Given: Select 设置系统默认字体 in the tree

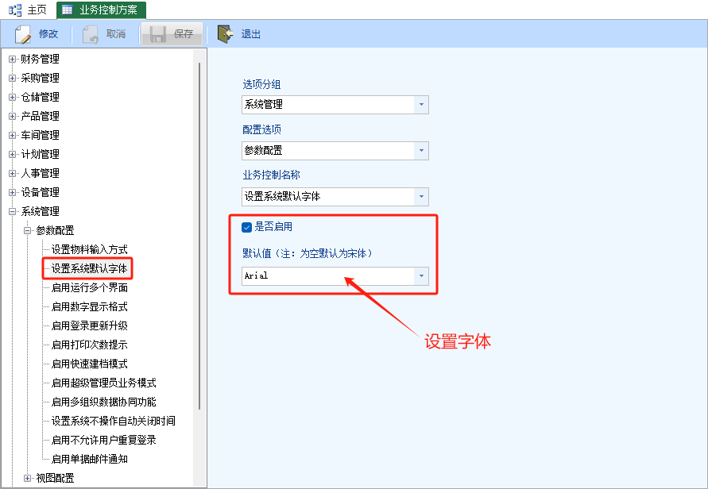Looking at the screenshot, I should point(89,269).
